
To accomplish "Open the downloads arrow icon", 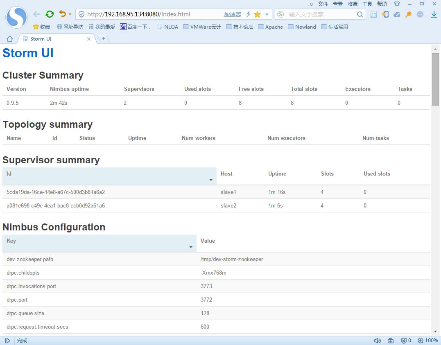I will (434, 14).
